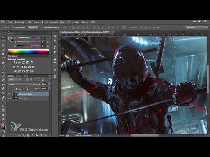Screen dimensions: 210x157
Task: Add a Photo Filter adjustment
Action: coord(26,67)
